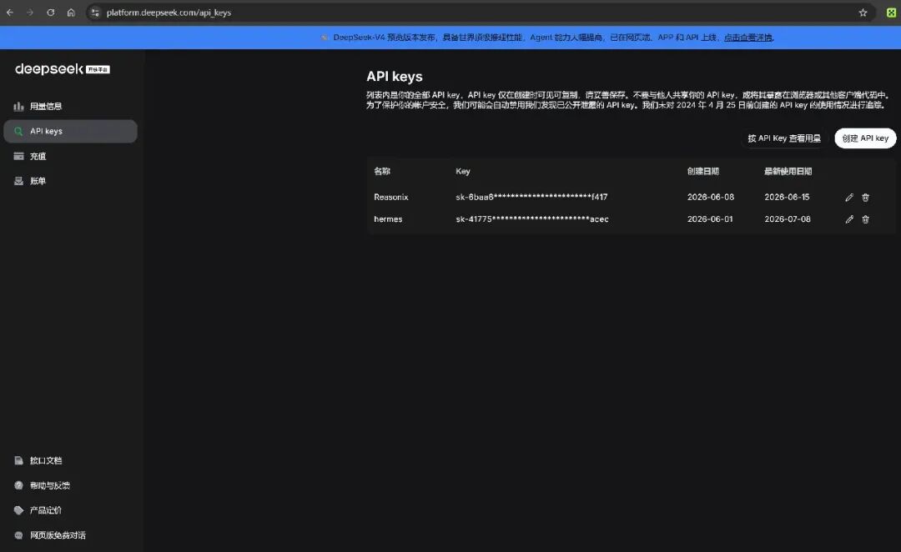This screenshot has height=552, width=901.
Task: Click the 创建日期 column header
Action: 702,171
